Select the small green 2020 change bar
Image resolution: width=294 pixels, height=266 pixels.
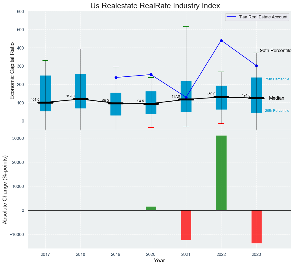tap(151, 208)
